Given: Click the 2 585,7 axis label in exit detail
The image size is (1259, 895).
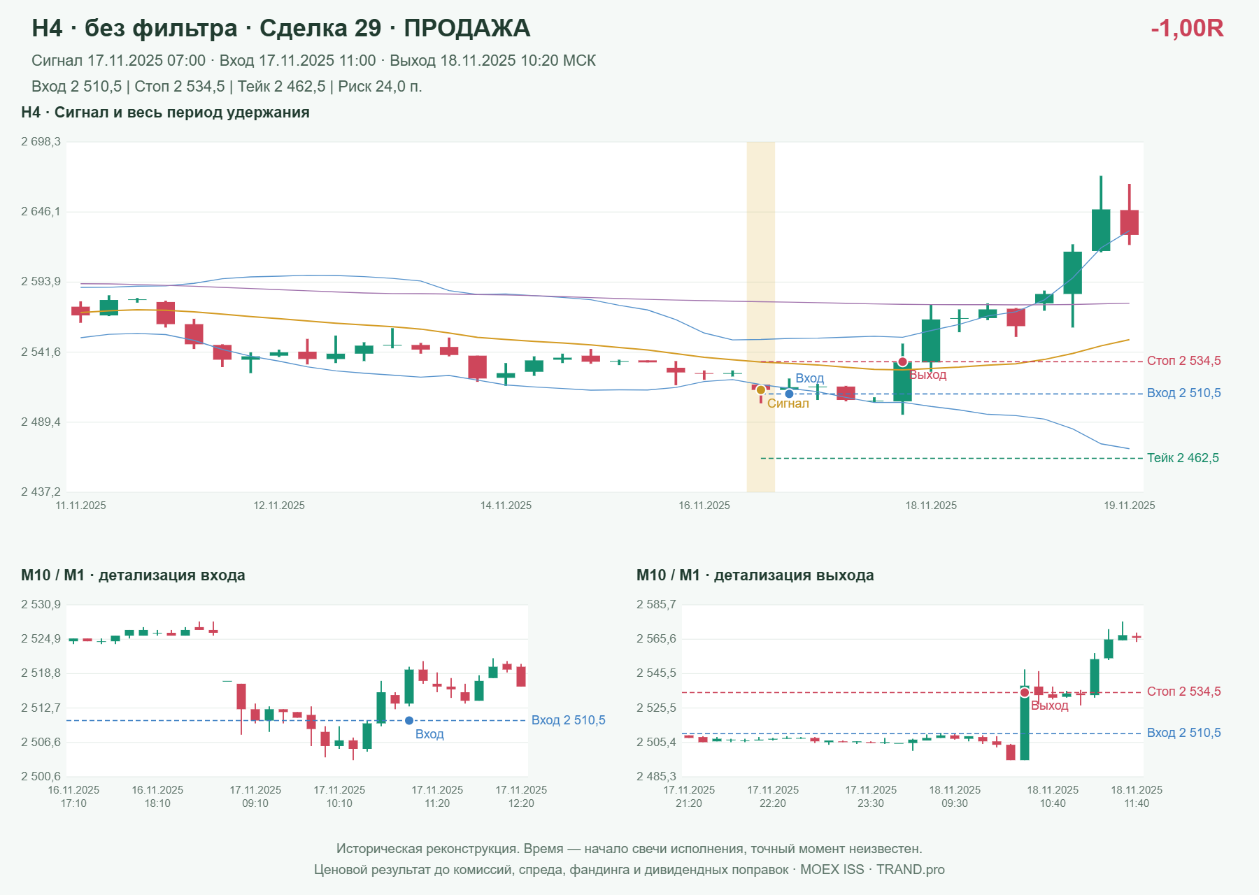Looking at the screenshot, I should [x=656, y=605].
